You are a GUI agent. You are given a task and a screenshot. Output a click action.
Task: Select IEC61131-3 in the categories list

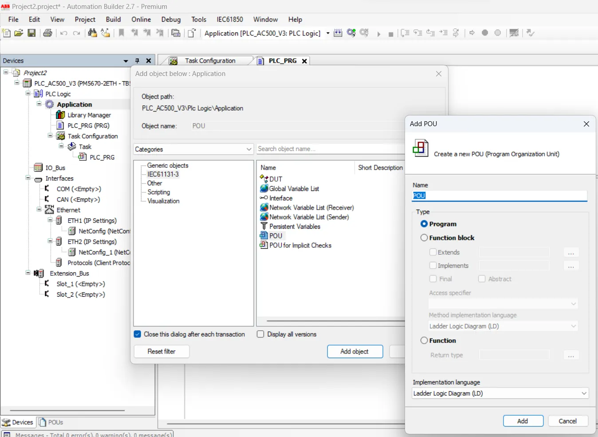[163, 174]
